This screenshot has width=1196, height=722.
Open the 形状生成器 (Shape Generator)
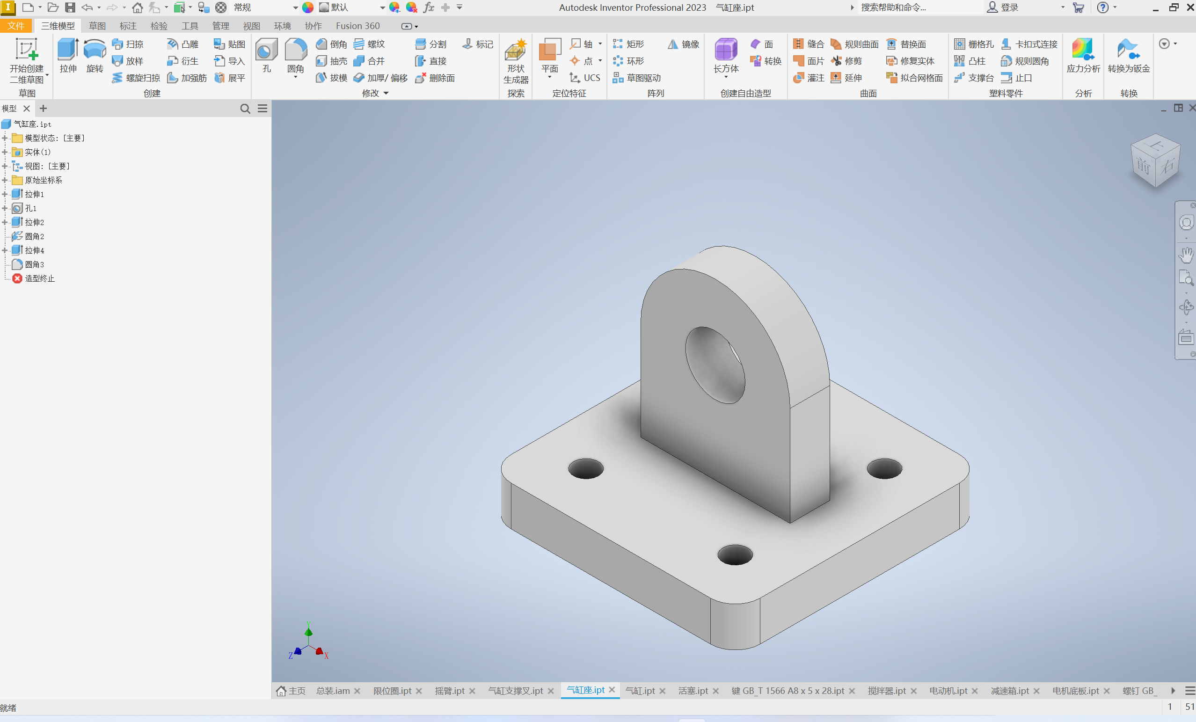point(516,61)
